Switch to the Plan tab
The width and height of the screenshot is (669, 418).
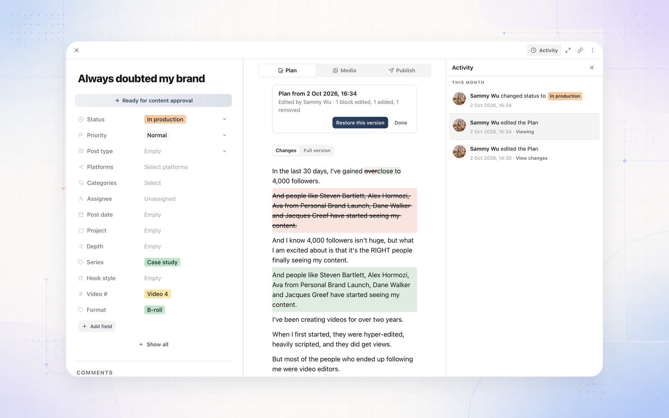287,71
